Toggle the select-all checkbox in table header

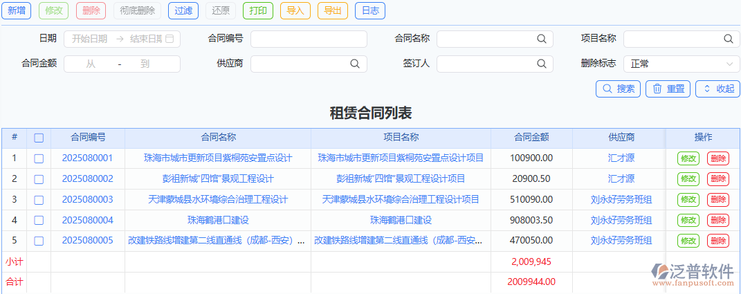pyautogui.click(x=39, y=138)
